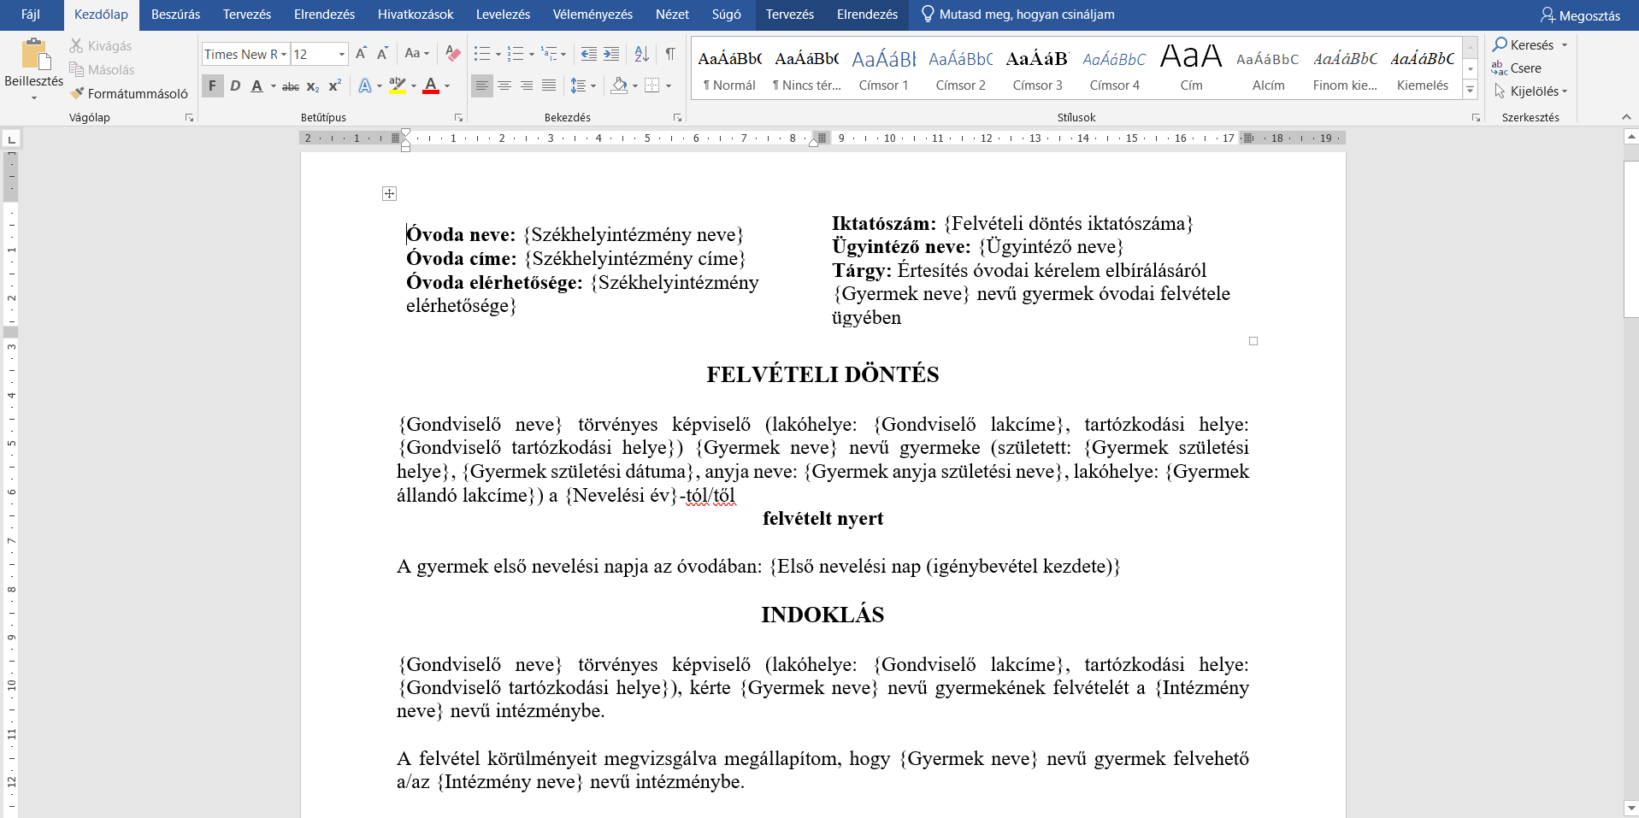Open the font name dropdown Times New R
This screenshot has height=818, width=1639.
coord(284,54)
